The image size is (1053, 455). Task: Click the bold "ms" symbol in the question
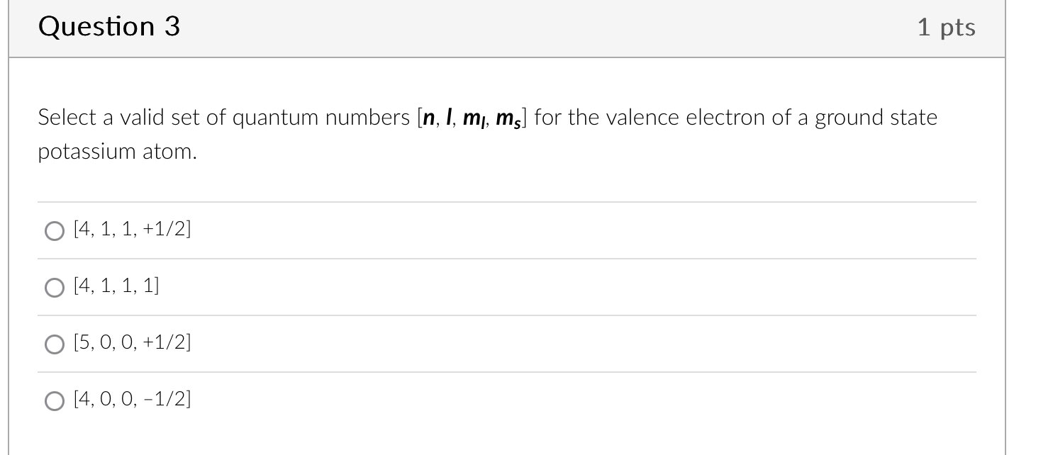(507, 119)
